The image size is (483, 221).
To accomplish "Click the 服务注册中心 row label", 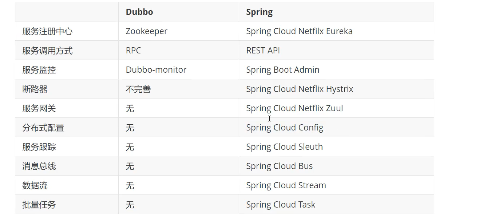I will (47, 31).
